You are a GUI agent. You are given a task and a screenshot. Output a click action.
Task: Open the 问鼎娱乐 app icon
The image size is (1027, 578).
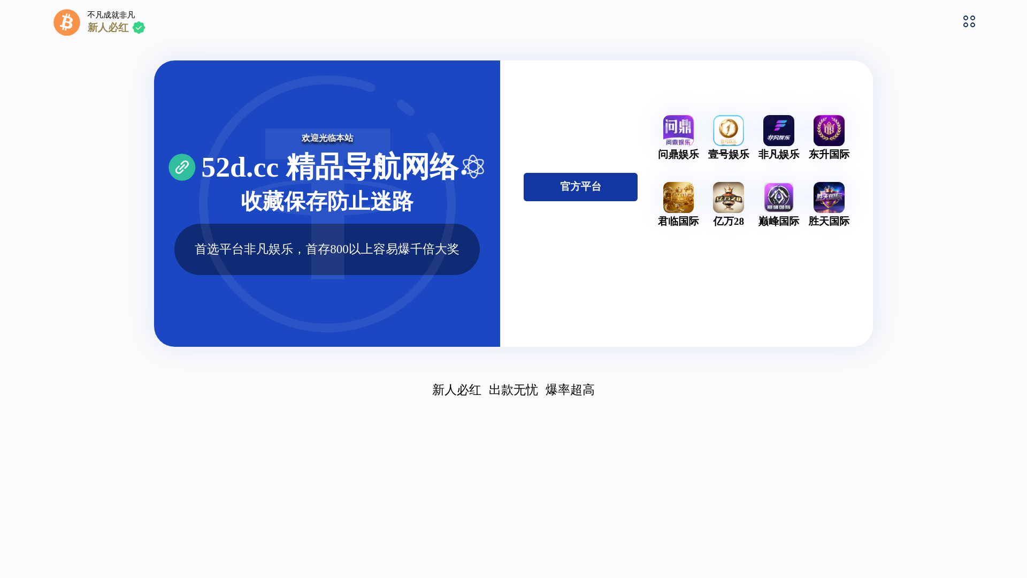click(678, 131)
